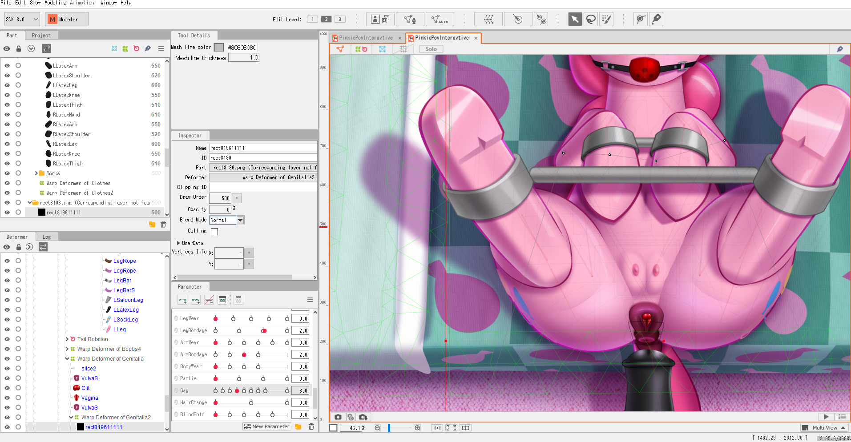Open the Blend Mode dropdown

(x=240, y=220)
